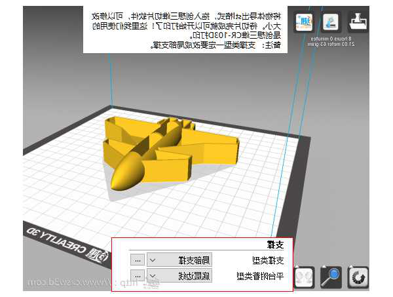This screenshot has height=297, width=393.
Task: Select the Mirror tool icon
Action: tap(305, 277)
